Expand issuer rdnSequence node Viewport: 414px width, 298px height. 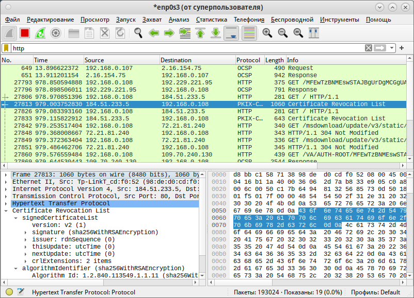(26, 239)
